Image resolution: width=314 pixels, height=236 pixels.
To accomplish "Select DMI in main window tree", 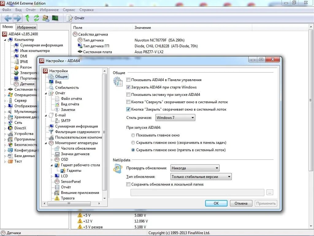I will click(23, 56).
